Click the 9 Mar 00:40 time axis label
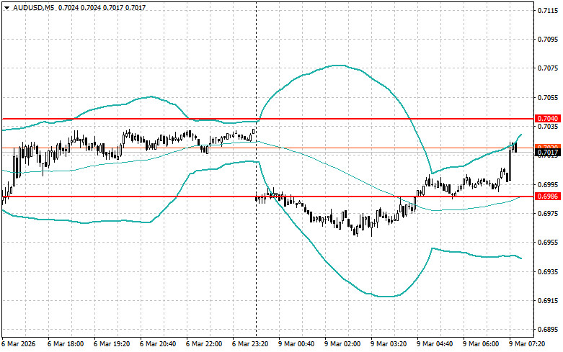 coord(296,344)
